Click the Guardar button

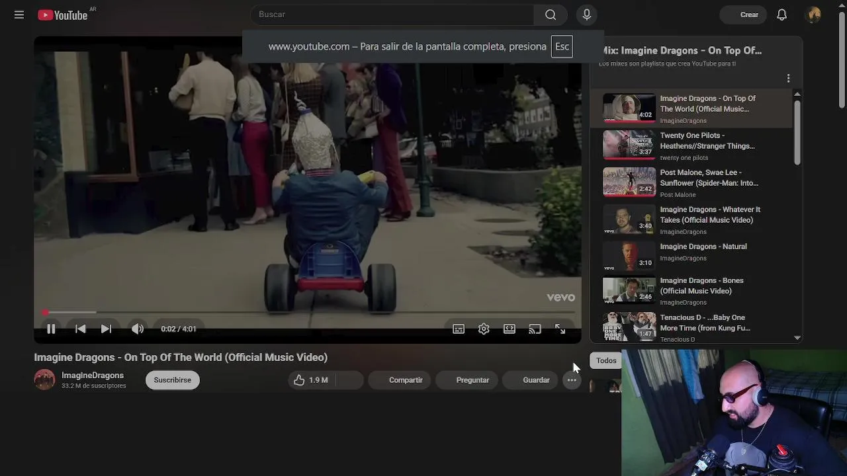click(531, 380)
